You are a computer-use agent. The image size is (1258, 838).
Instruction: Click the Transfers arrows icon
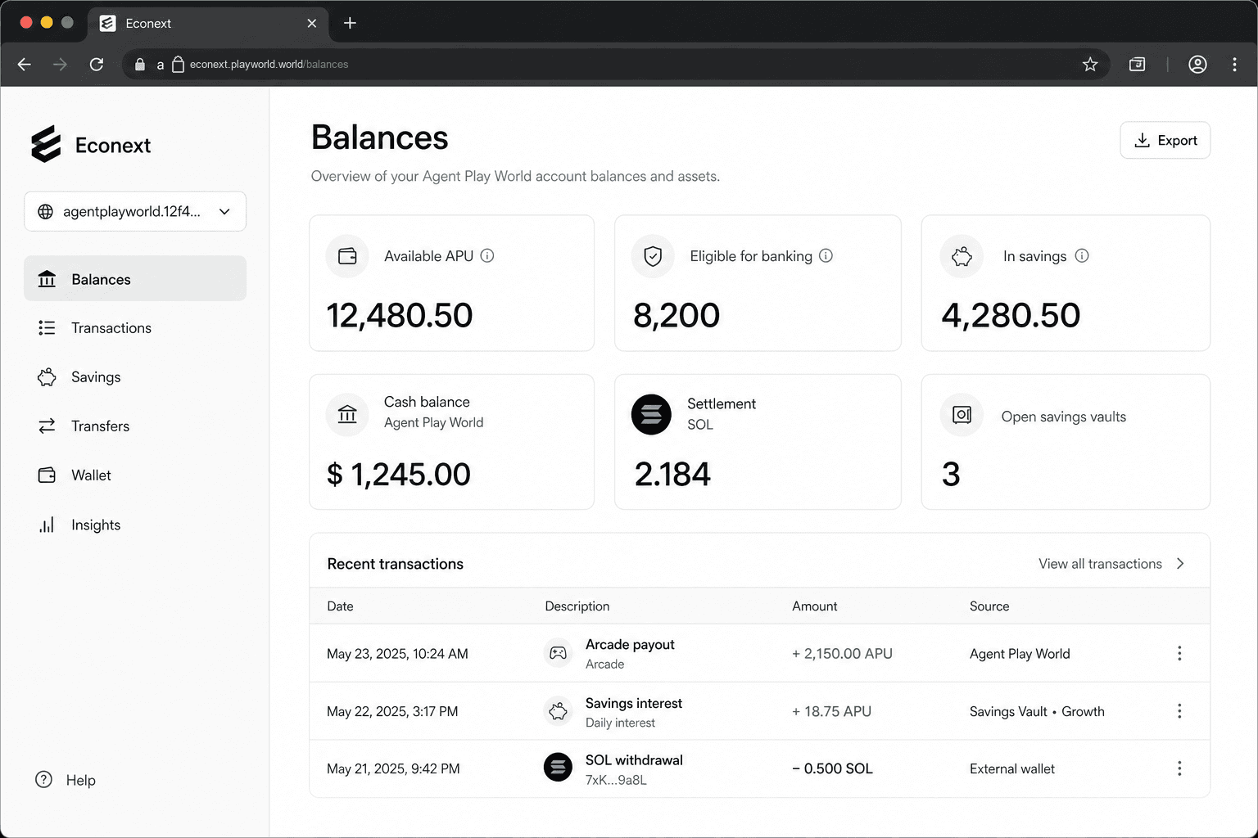point(47,426)
